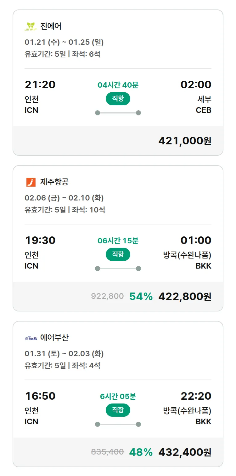Click the Jin Air butterfly logo
The width and height of the screenshot is (236, 476).
pyautogui.click(x=31, y=26)
